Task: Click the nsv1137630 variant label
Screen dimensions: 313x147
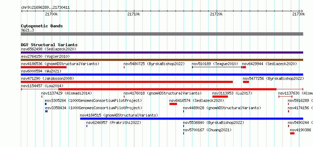Action: point(295,93)
